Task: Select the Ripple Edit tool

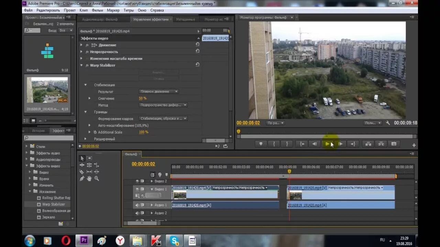Action: point(82,165)
